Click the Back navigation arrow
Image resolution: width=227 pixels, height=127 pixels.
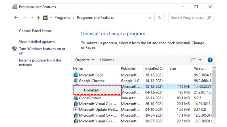16,18
